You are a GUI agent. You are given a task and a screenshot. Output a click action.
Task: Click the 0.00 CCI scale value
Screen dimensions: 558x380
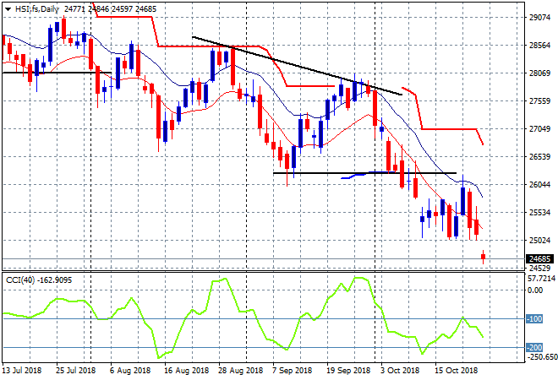pos(535,290)
